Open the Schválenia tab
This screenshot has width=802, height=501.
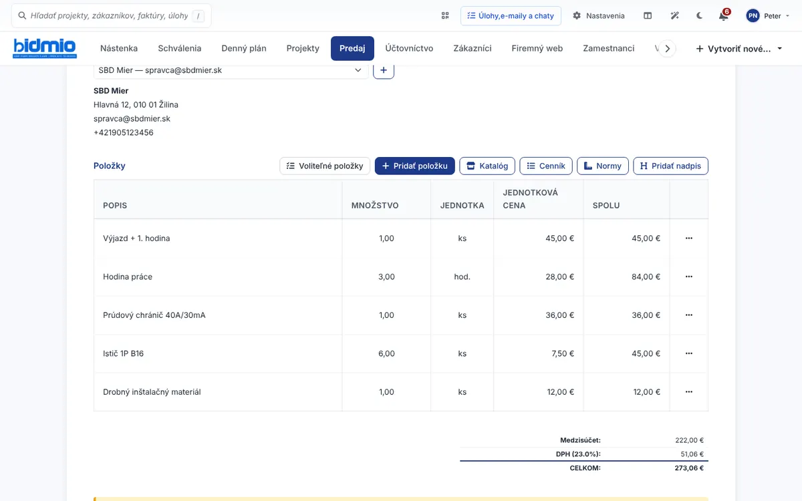[180, 48]
